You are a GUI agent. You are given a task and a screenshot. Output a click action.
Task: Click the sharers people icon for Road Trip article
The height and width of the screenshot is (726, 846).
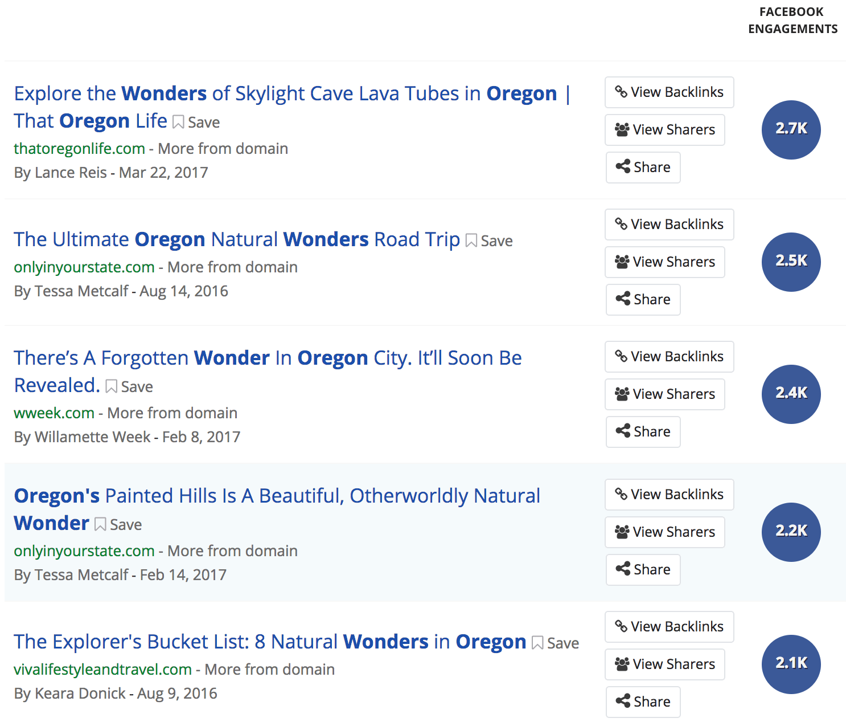pos(622,262)
